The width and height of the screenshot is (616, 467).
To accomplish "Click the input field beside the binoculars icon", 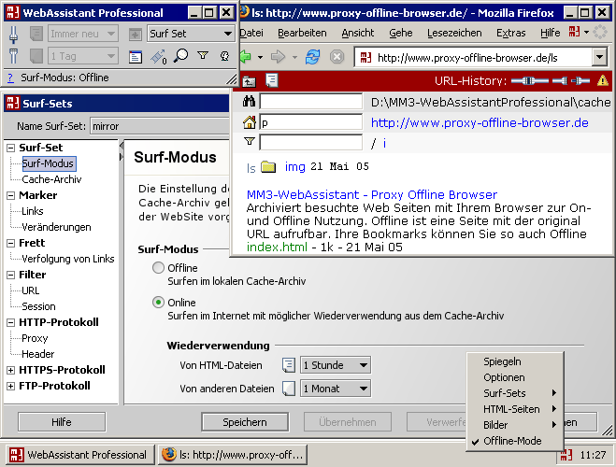I will click(x=310, y=102).
